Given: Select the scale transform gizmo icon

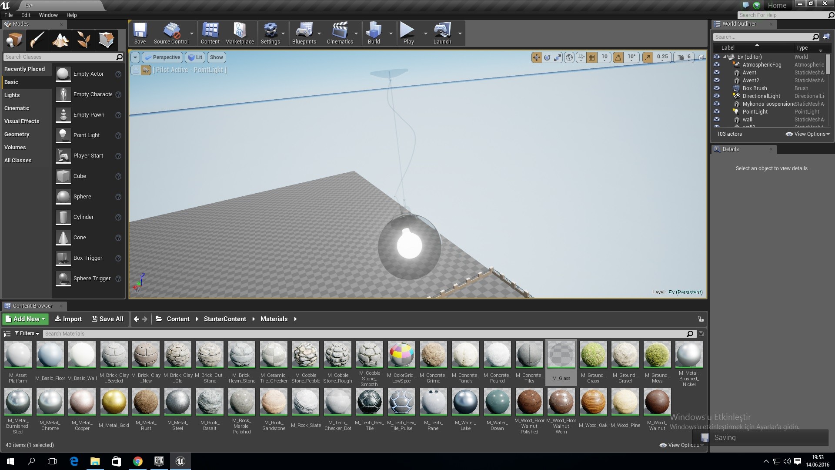Looking at the screenshot, I should [x=558, y=57].
